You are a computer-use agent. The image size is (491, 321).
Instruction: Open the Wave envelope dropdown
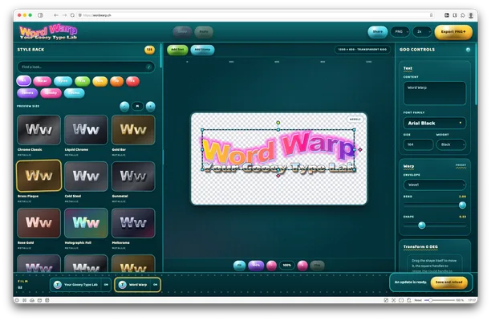pos(435,185)
